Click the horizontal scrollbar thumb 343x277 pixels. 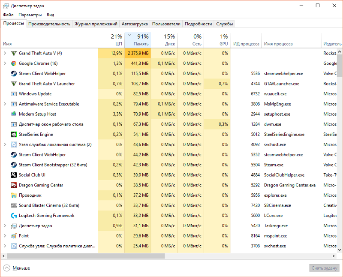(x=85, y=256)
